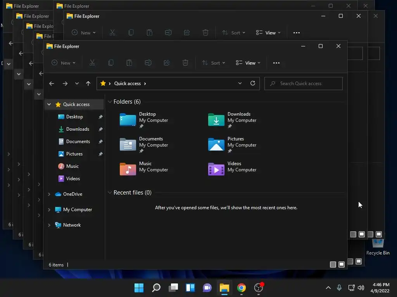
Task: Click the Paste icon in front window toolbar
Action: coord(129,63)
